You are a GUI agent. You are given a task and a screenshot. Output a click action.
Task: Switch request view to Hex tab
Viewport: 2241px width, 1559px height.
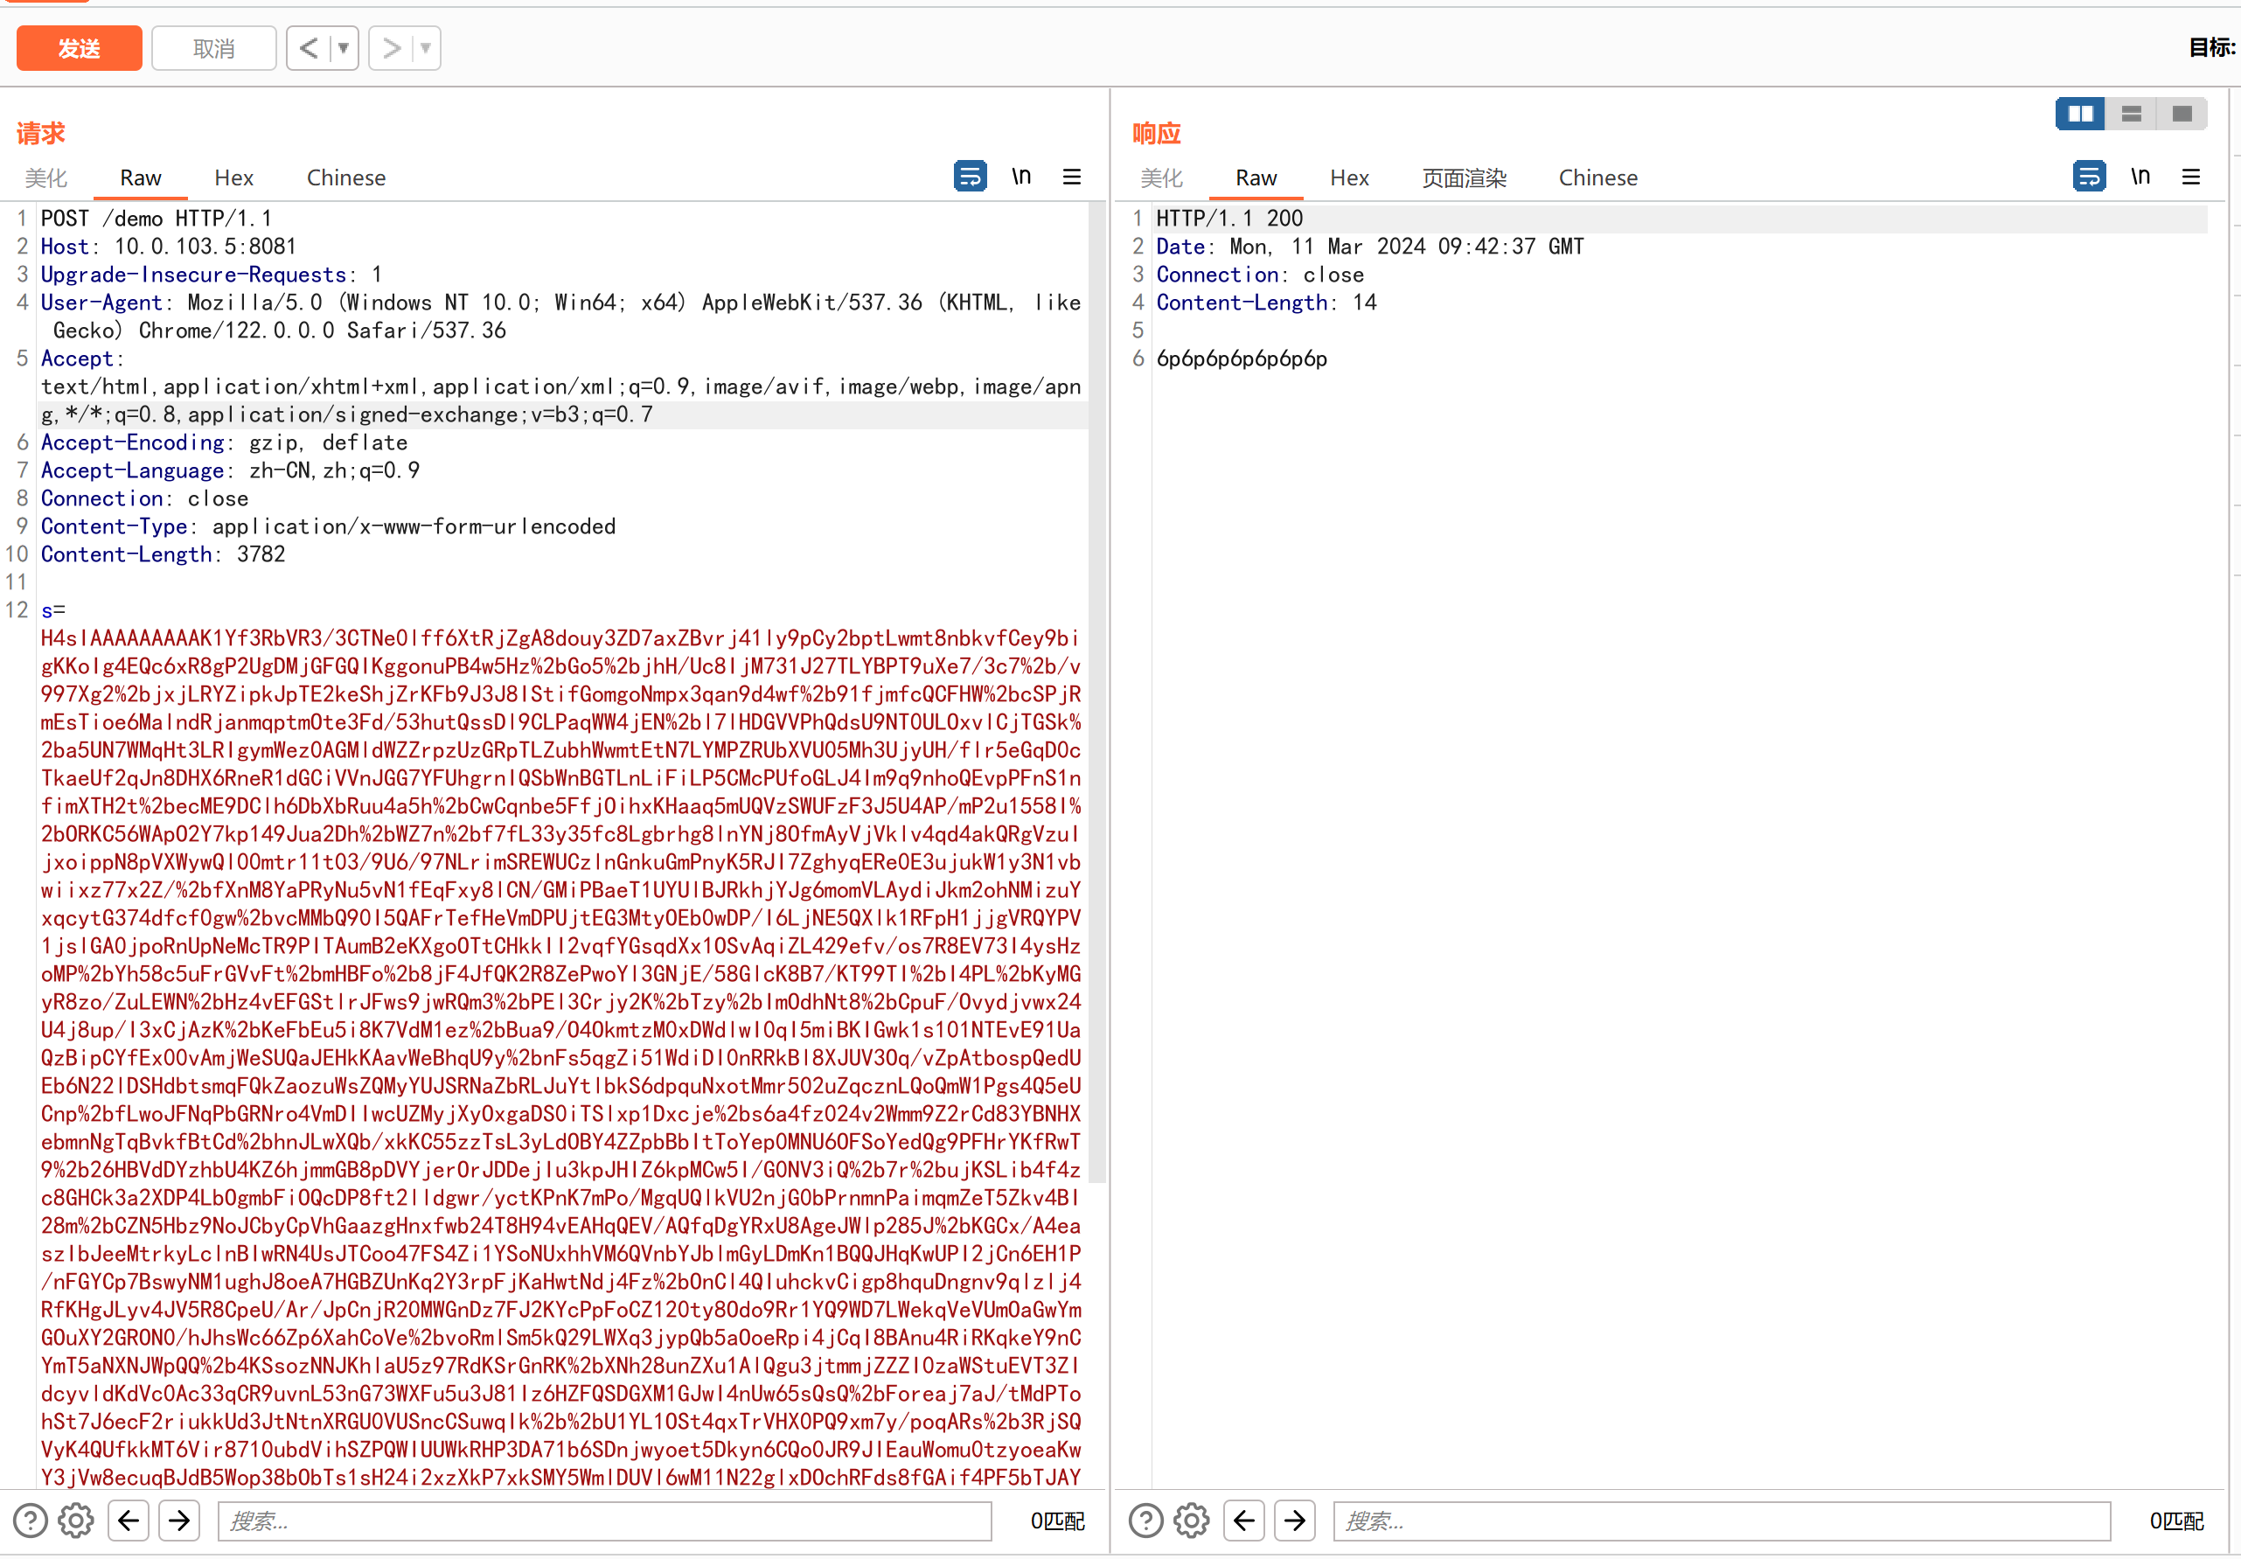point(233,177)
